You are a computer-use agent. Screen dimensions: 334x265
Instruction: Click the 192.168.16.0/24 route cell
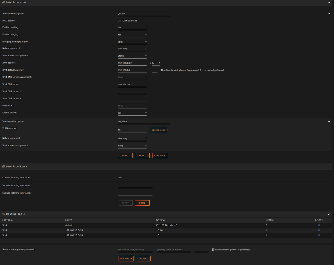[x=74, y=230]
